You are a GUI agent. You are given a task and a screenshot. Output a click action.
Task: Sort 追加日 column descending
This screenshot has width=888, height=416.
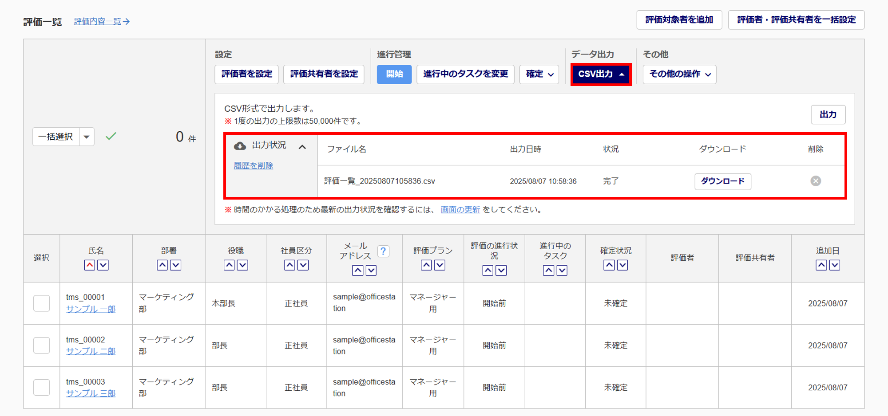pyautogui.click(x=835, y=265)
